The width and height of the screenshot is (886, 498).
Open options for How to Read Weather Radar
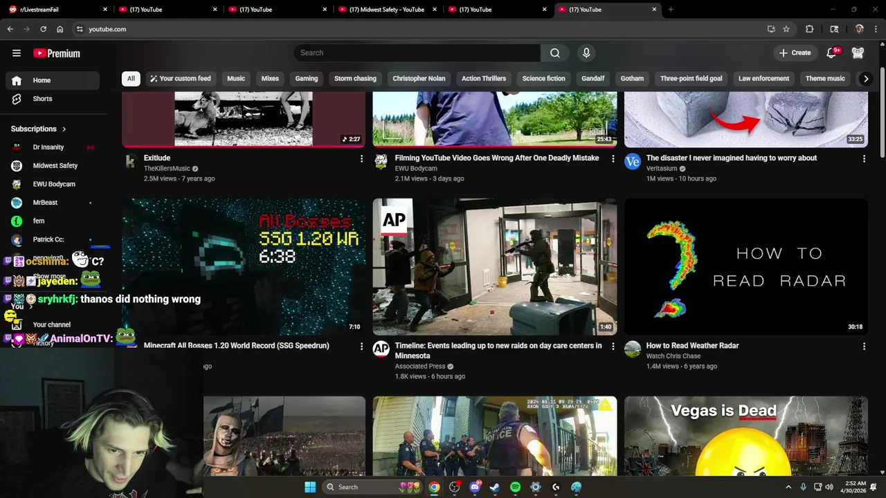point(864,346)
